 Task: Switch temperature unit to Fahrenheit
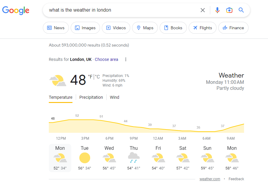click(x=90, y=77)
